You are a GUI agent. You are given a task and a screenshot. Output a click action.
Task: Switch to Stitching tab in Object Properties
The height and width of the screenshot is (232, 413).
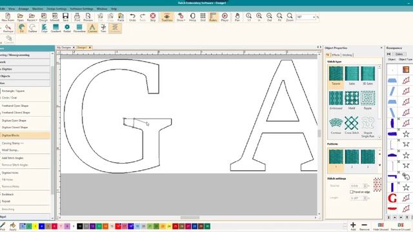(x=347, y=55)
